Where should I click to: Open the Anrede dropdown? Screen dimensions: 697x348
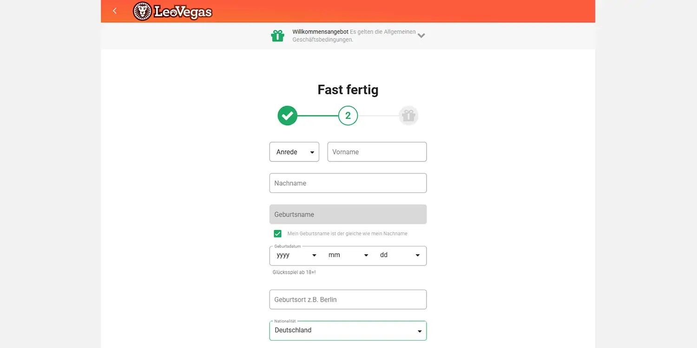[294, 152]
